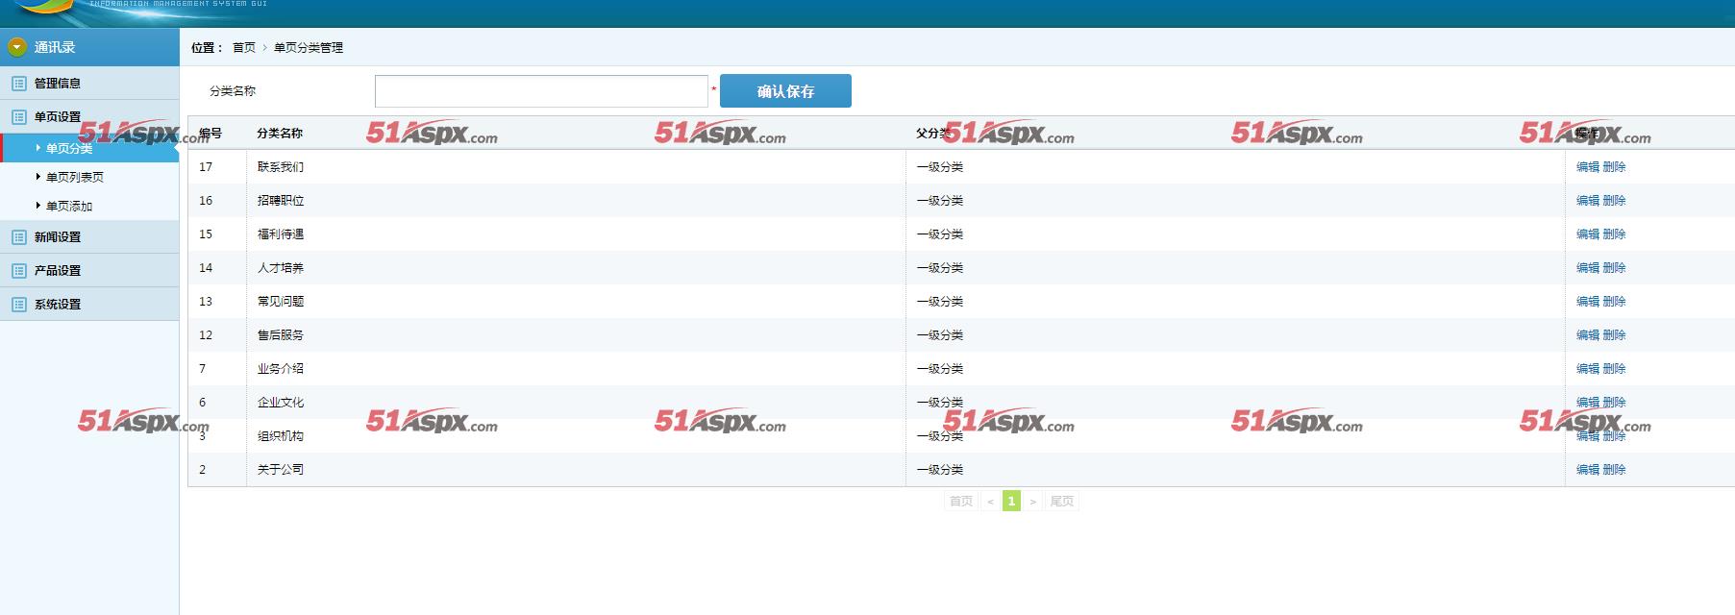Image resolution: width=1735 pixels, height=615 pixels.
Task: Open the 单页添加 submenu item
Action: click(69, 207)
